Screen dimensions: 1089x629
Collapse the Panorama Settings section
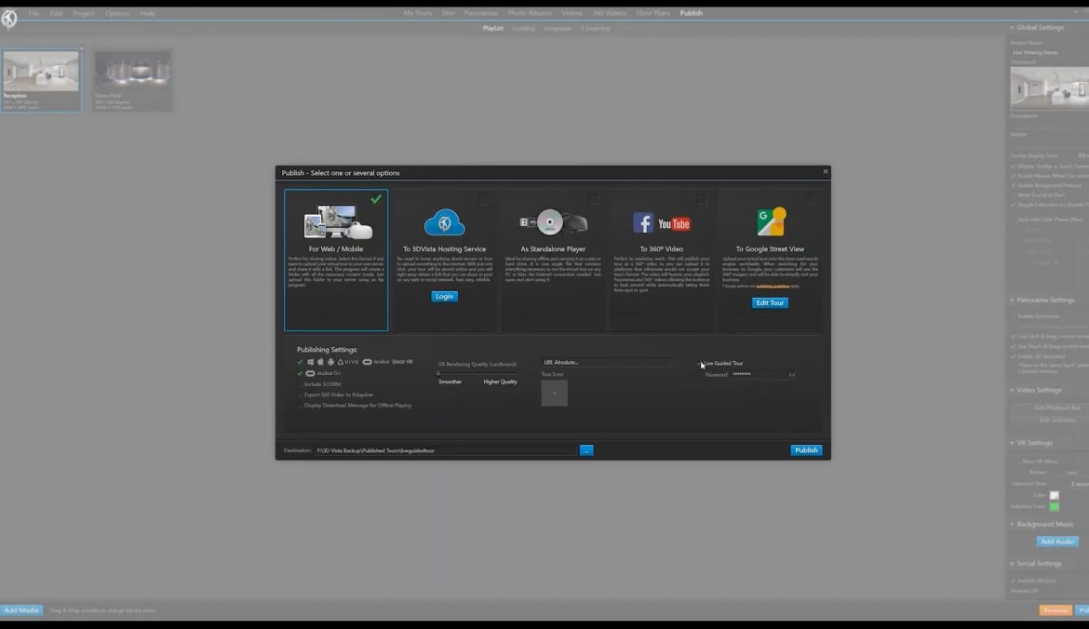(x=1012, y=300)
